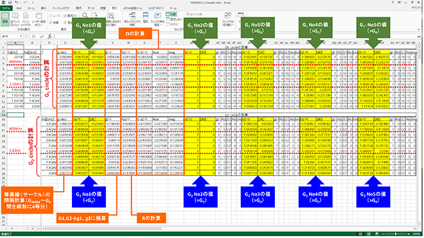
Task: Switch to Page Layout view icon
Action: [26, 19]
